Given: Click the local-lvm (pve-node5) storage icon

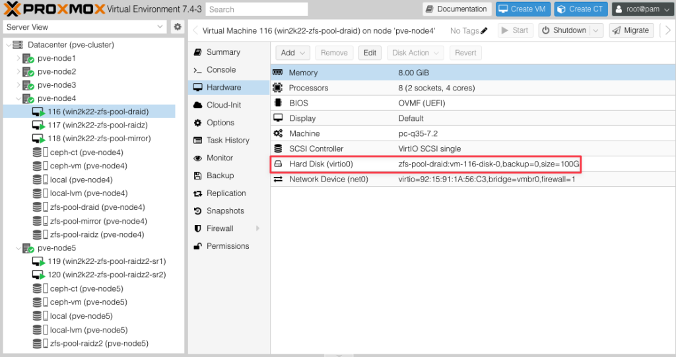Looking at the screenshot, I should point(40,330).
